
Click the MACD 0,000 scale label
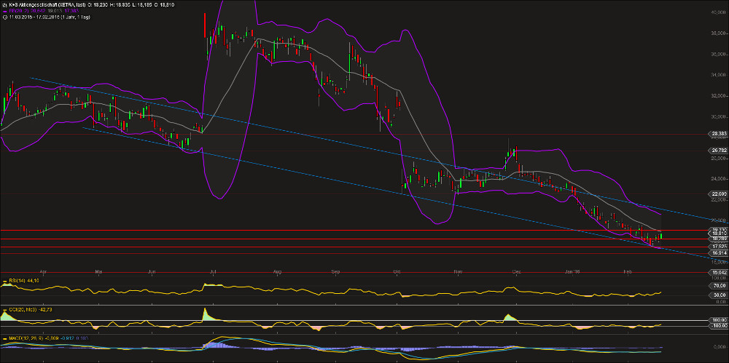[x=720, y=347]
